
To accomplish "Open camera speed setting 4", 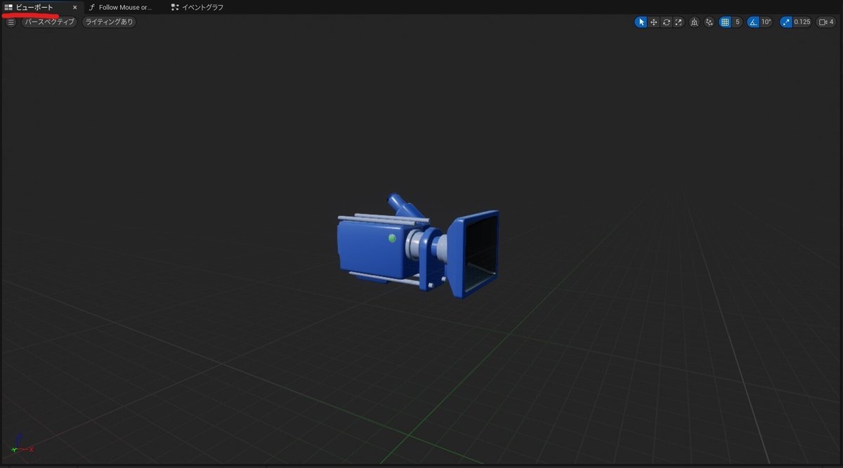I will (x=826, y=22).
